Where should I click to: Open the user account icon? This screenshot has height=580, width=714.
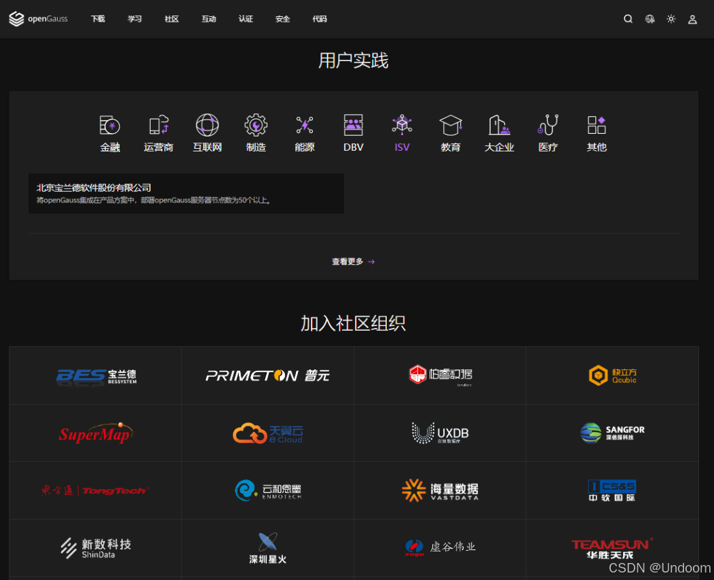pos(692,19)
